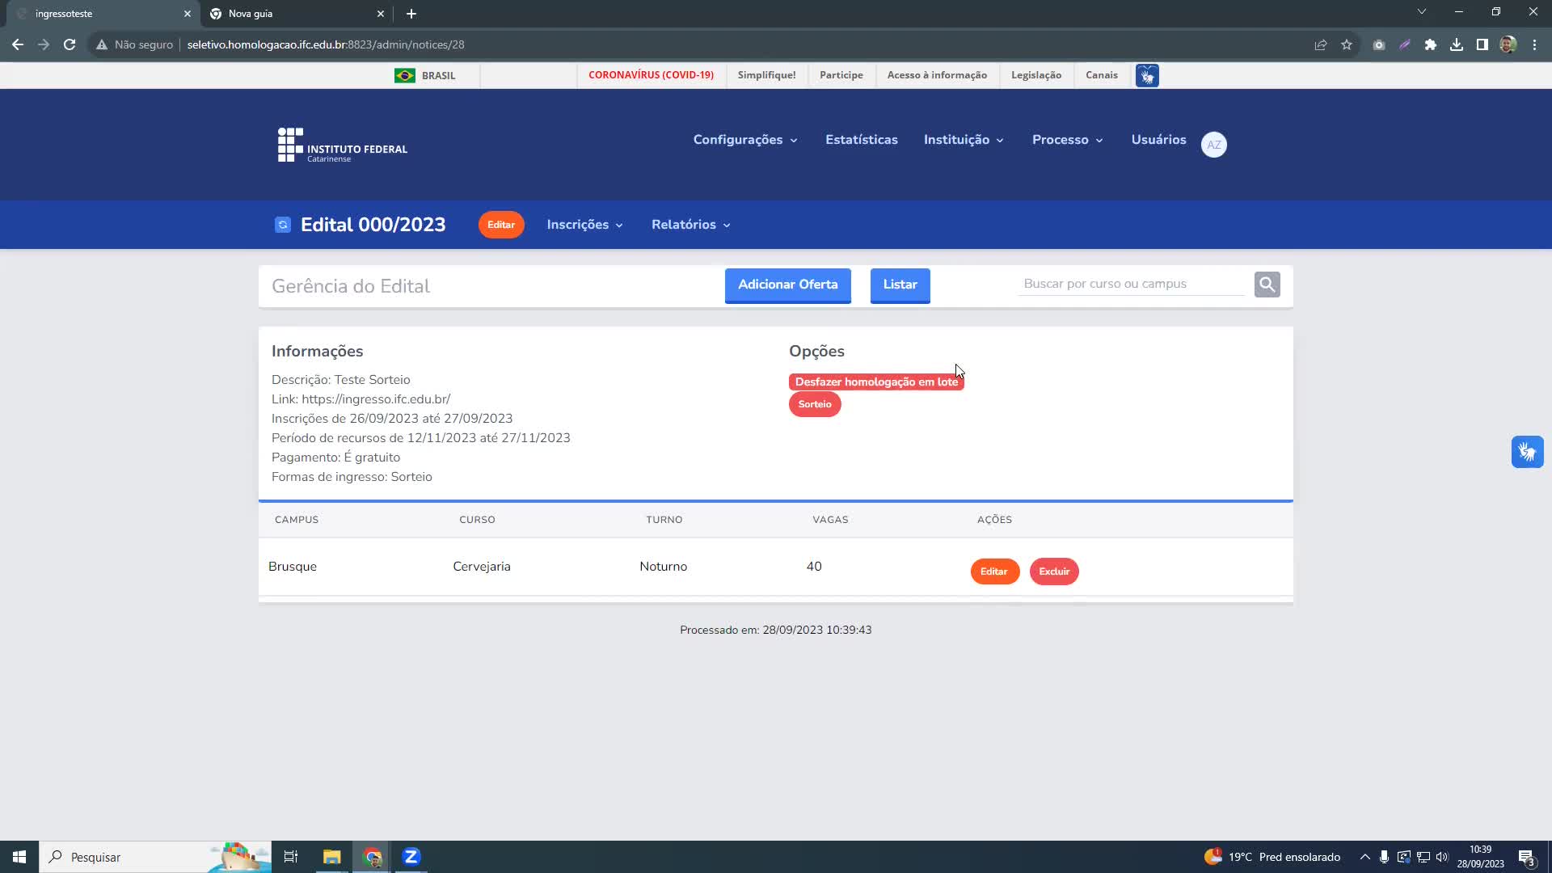This screenshot has width=1552, height=873.
Task: Close the ingressoteste tab
Action: [x=187, y=14]
